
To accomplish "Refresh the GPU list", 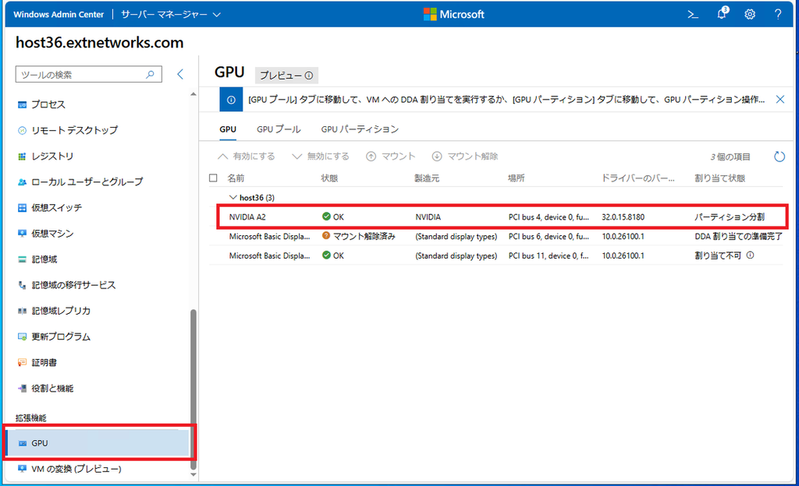I will coord(779,157).
